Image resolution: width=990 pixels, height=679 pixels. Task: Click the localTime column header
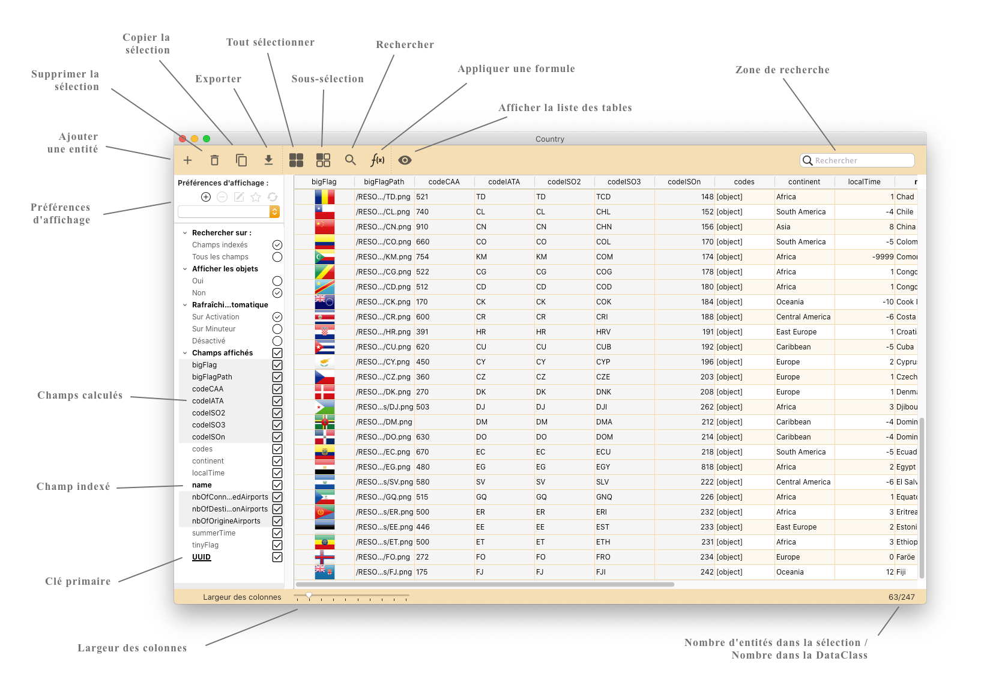[x=865, y=182]
